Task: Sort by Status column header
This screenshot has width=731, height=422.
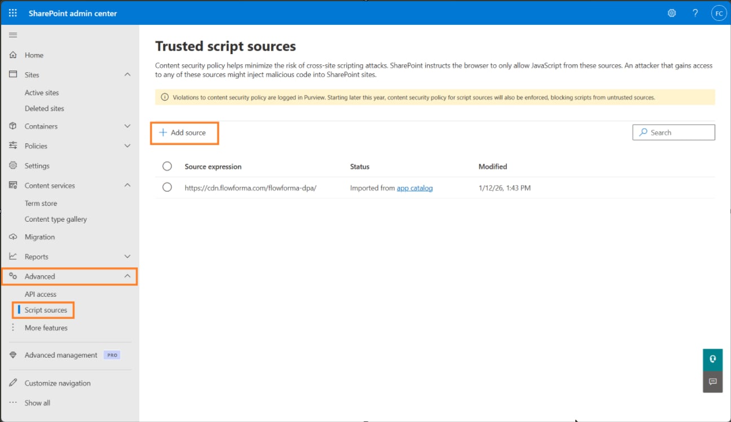Action: coord(360,166)
